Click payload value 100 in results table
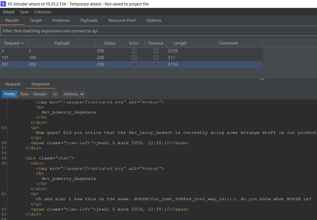The height and width of the screenshot is (220, 317). coord(32,58)
